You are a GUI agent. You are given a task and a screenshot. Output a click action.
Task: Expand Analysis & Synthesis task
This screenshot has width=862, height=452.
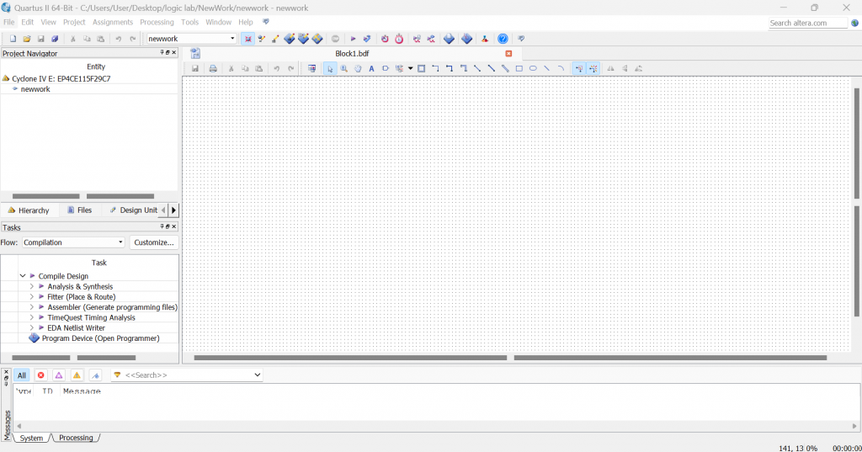coord(32,286)
